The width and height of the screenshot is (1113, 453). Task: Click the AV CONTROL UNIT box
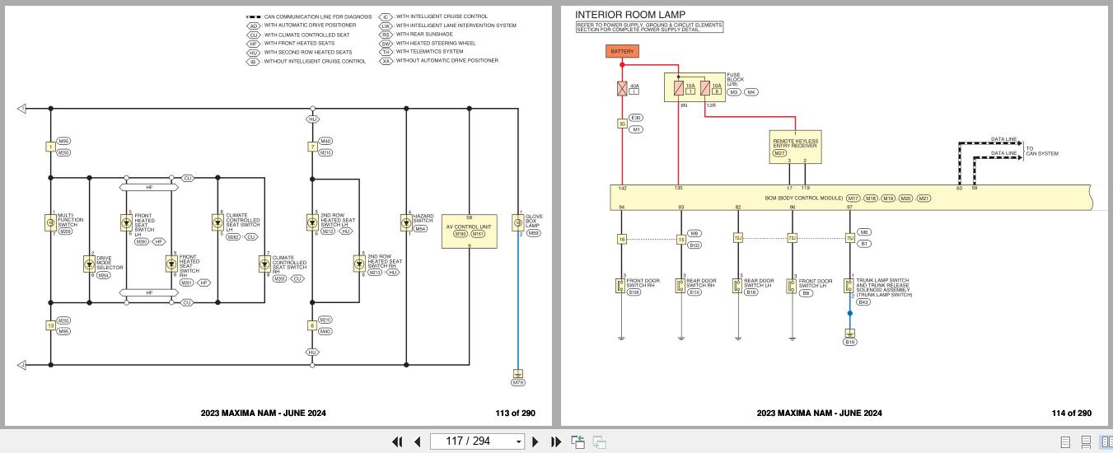point(469,230)
